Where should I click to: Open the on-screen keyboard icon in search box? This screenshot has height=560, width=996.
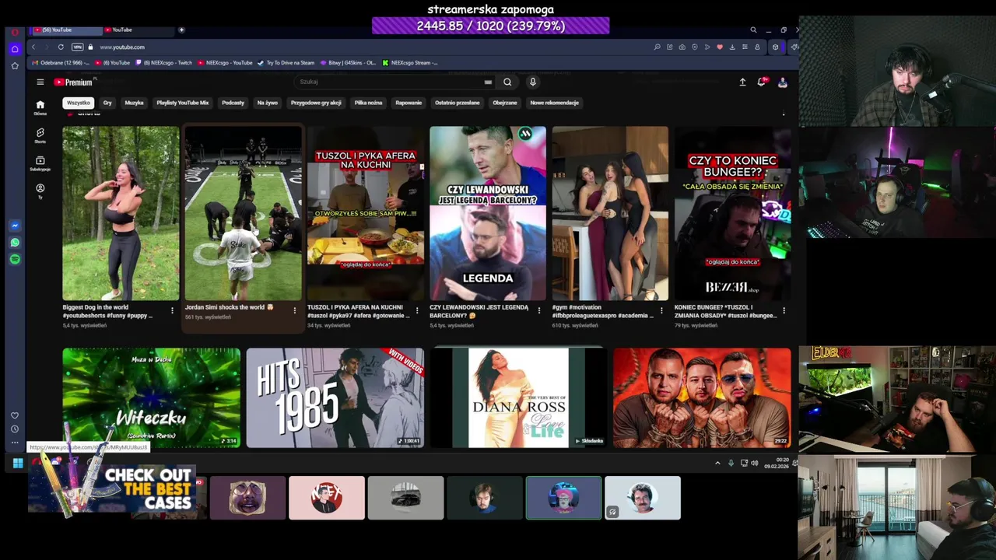488,82
